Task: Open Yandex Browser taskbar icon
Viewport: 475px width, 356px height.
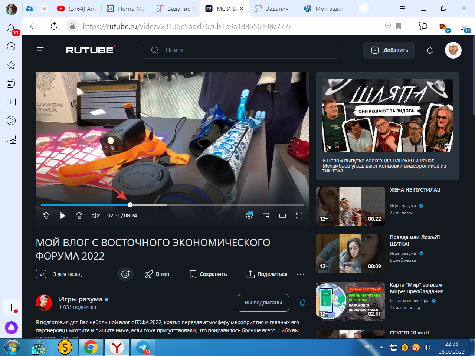Action: (117, 347)
